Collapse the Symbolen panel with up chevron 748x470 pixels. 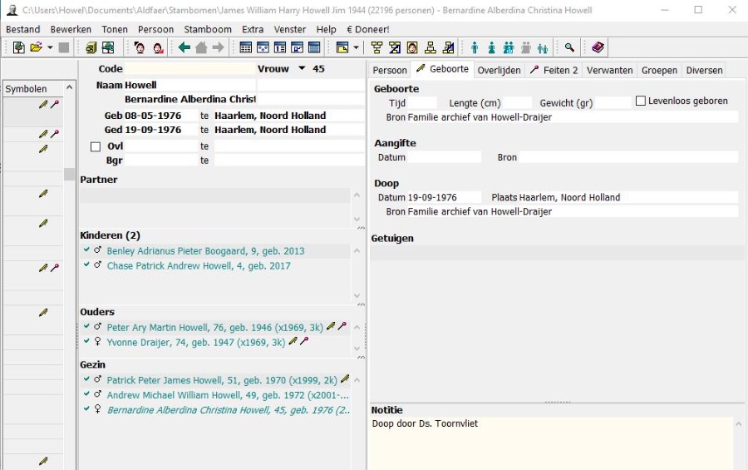tap(70, 87)
